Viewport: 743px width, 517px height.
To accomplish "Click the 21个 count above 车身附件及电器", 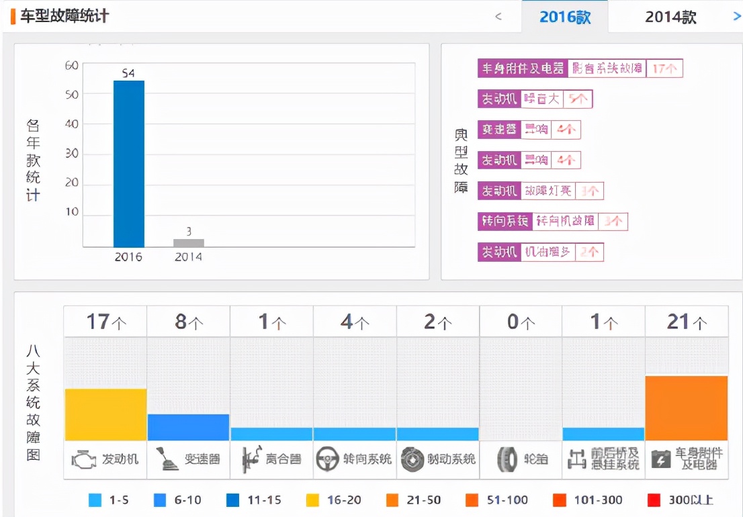I will tap(687, 322).
